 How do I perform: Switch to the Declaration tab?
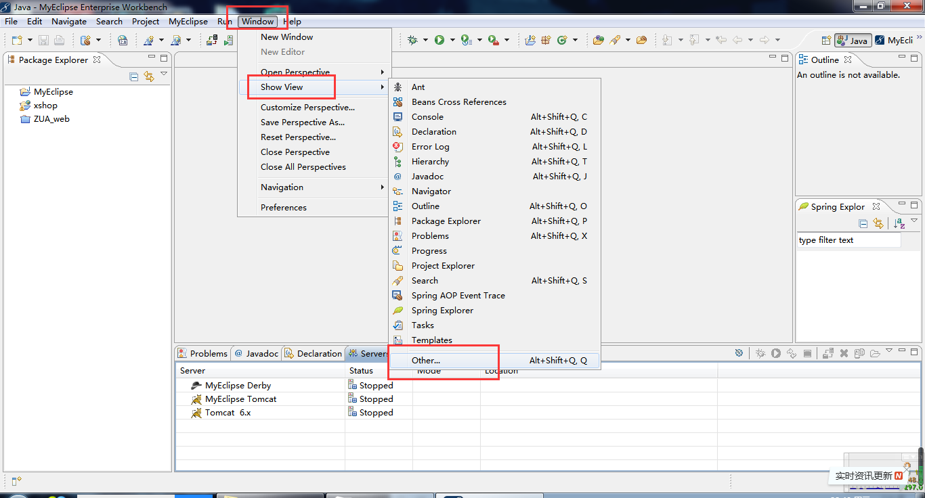313,353
